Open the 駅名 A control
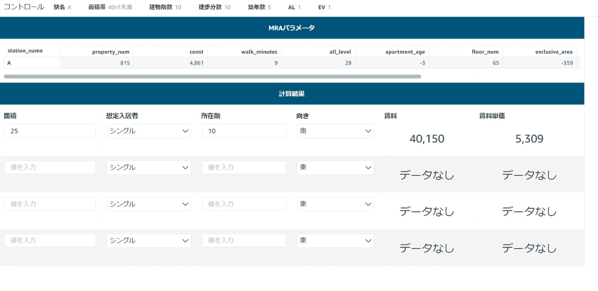The image size is (598, 291). 62,7
